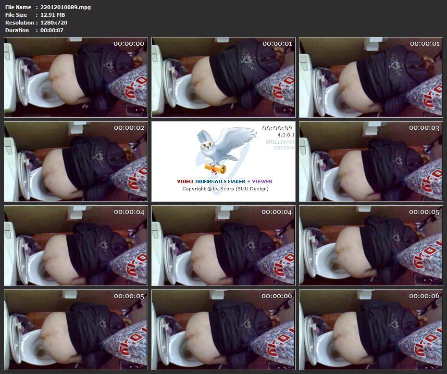Select the thumbnail stamped 00:00:03
This screenshot has width=447, height=374.
(x=371, y=162)
